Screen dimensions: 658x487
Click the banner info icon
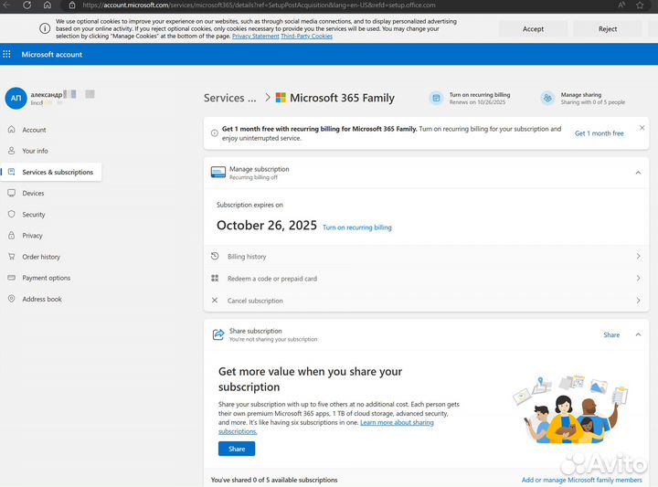click(x=215, y=133)
